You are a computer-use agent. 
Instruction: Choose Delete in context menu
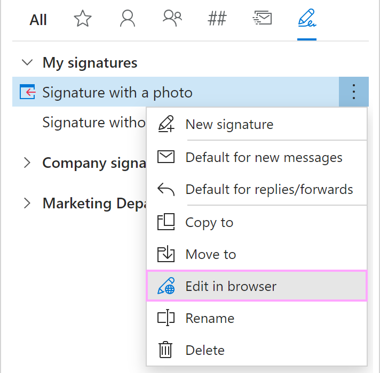[257, 350]
